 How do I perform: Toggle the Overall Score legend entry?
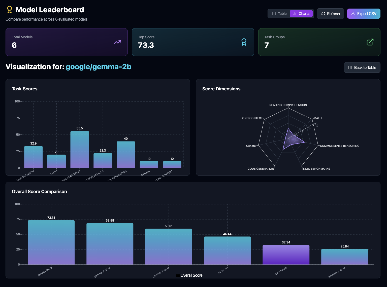pos(191,275)
